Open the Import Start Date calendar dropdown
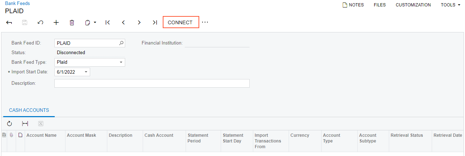The image size is (465, 156). (x=86, y=72)
